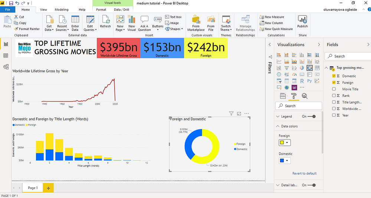The height and width of the screenshot is (198, 371).
Task: Select the funnel chart visual
Action: click(286, 68)
